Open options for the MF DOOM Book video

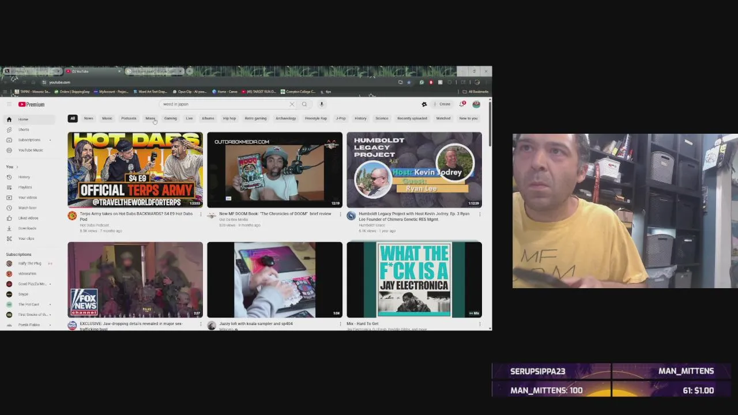tap(340, 214)
